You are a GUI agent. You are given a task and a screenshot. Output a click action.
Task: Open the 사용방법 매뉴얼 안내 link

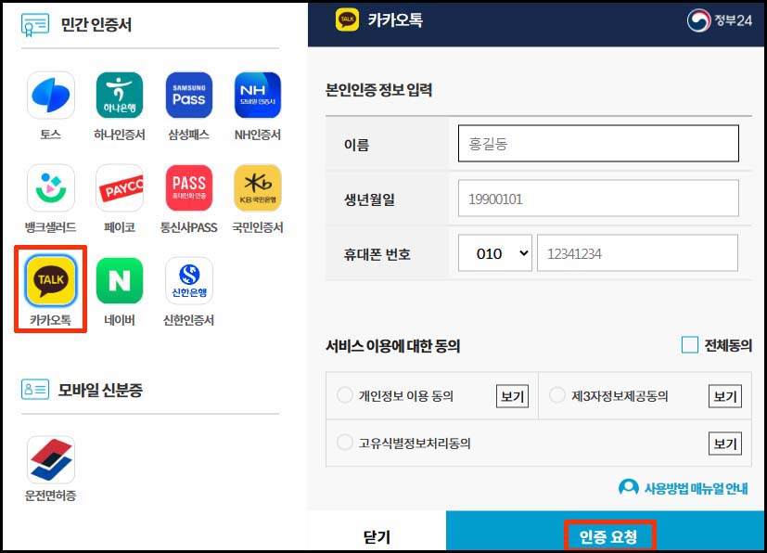[x=696, y=488]
